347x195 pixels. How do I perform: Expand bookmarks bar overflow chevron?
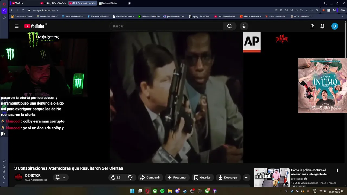[342, 17]
